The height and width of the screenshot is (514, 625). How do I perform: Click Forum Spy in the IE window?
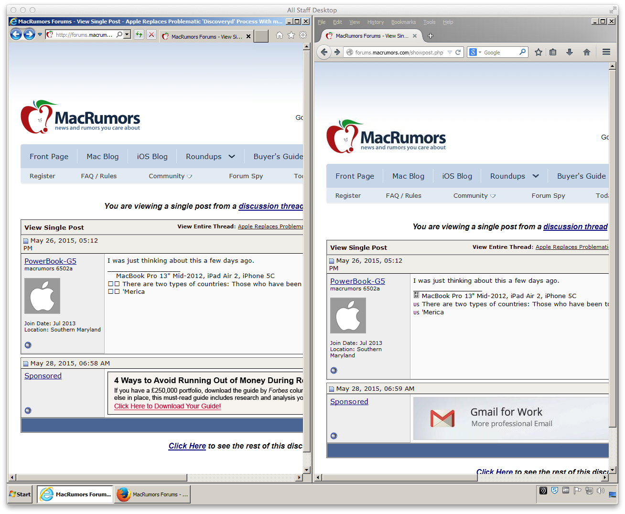[x=246, y=176]
